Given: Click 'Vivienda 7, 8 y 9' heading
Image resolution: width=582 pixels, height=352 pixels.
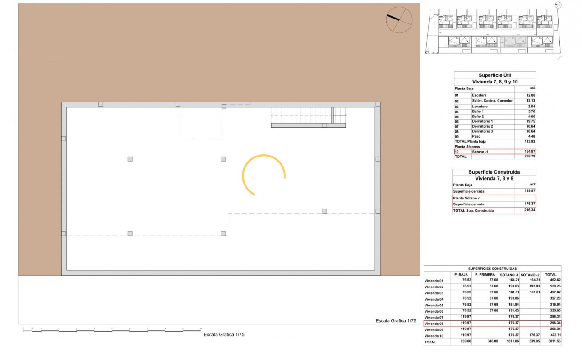Looking at the screenshot, I should click(494, 179).
